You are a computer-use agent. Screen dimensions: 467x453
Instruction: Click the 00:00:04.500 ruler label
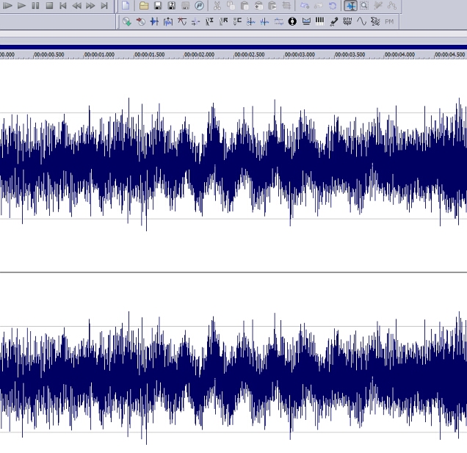pyautogui.click(x=450, y=54)
